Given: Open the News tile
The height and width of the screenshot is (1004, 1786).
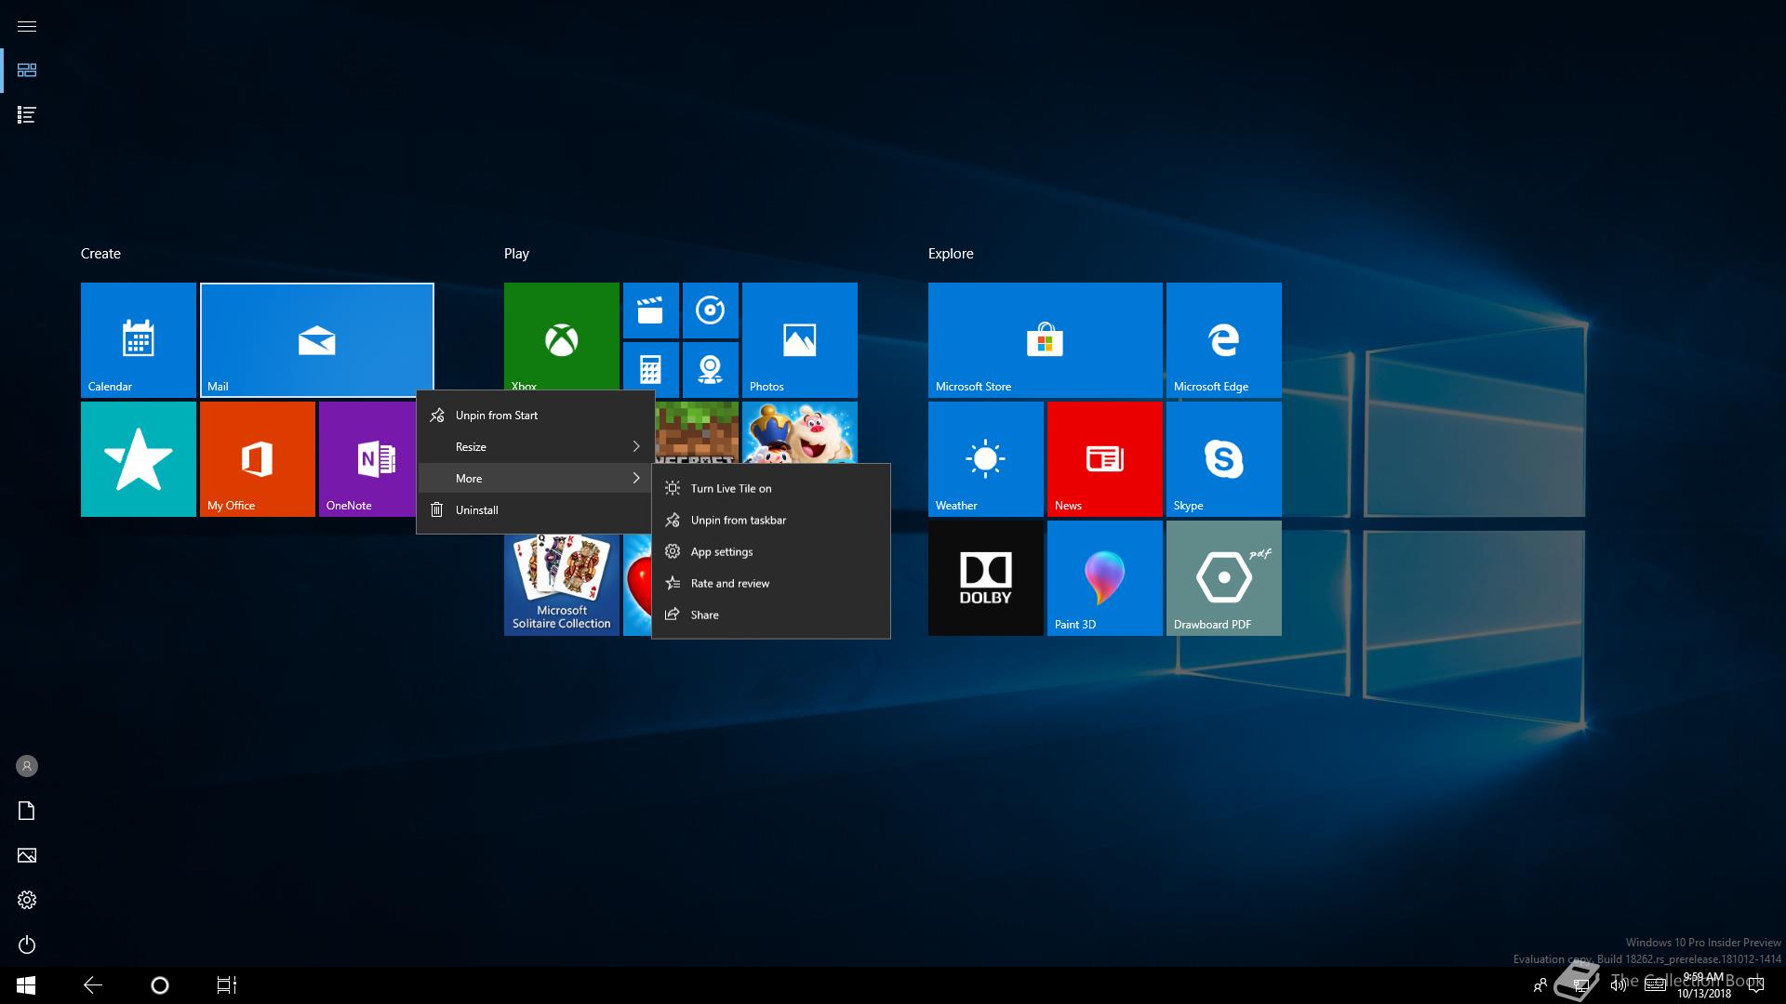Looking at the screenshot, I should point(1104,459).
